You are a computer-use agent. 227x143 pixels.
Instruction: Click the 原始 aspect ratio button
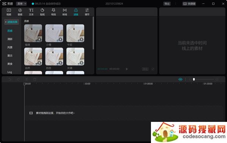click(x=145, y=69)
